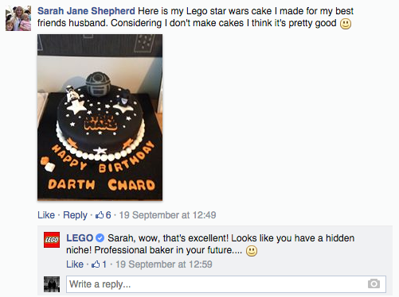399x297 pixels.
Task: Click the smiley emoji in LEGO's reply
Action: coord(252,251)
